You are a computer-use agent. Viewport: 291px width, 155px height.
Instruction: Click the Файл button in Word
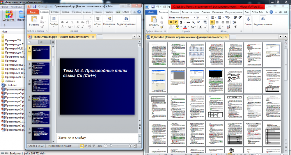pos(151,12)
